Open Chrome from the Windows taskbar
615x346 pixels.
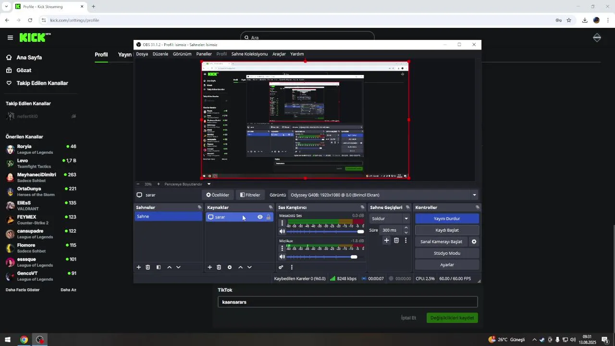click(24, 340)
